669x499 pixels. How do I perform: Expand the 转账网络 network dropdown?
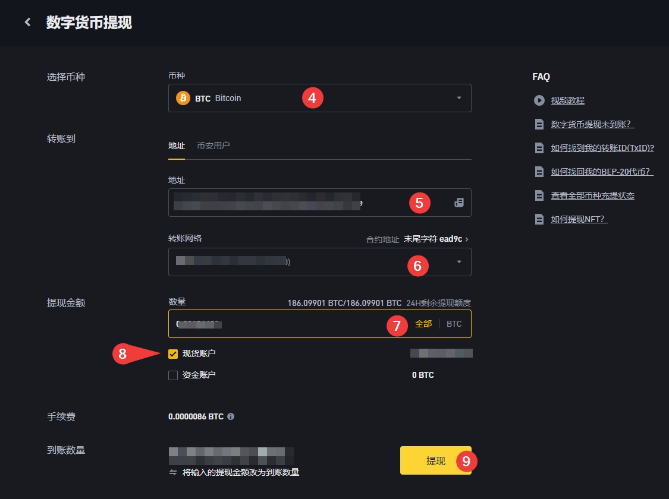tap(320, 262)
